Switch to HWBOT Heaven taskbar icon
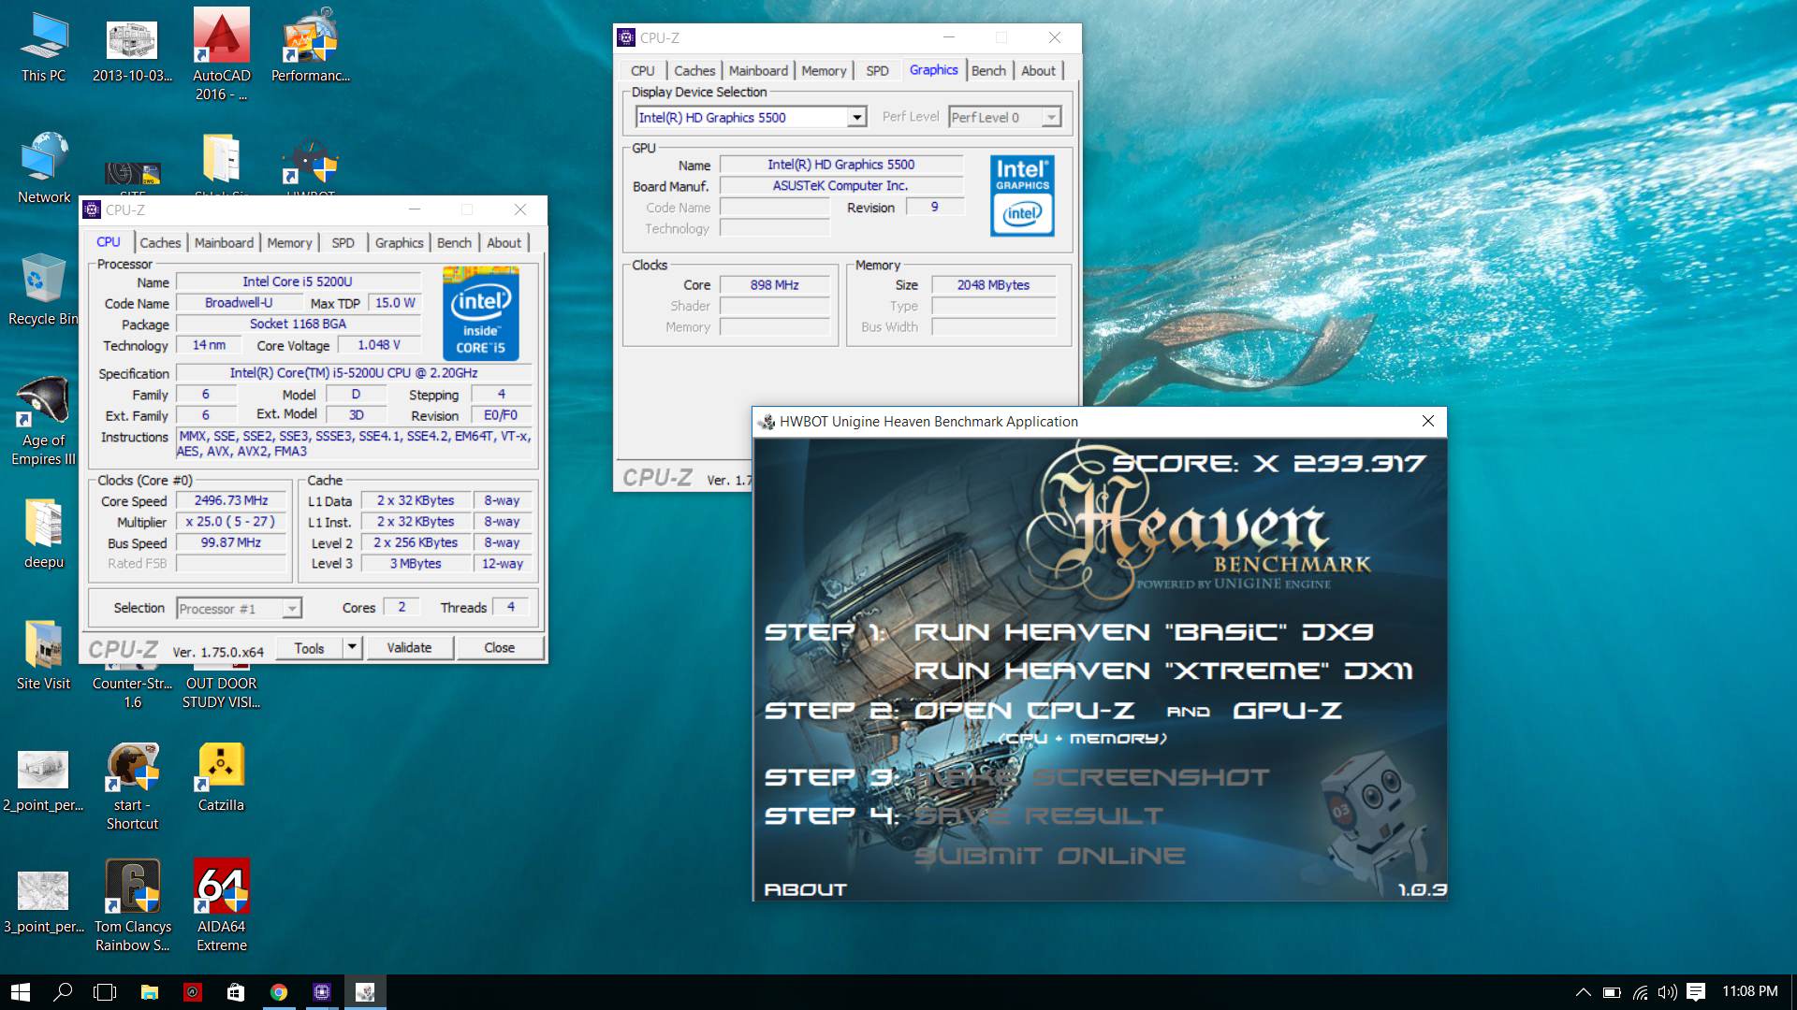Screen dimensions: 1797x1010 pyautogui.click(x=365, y=992)
